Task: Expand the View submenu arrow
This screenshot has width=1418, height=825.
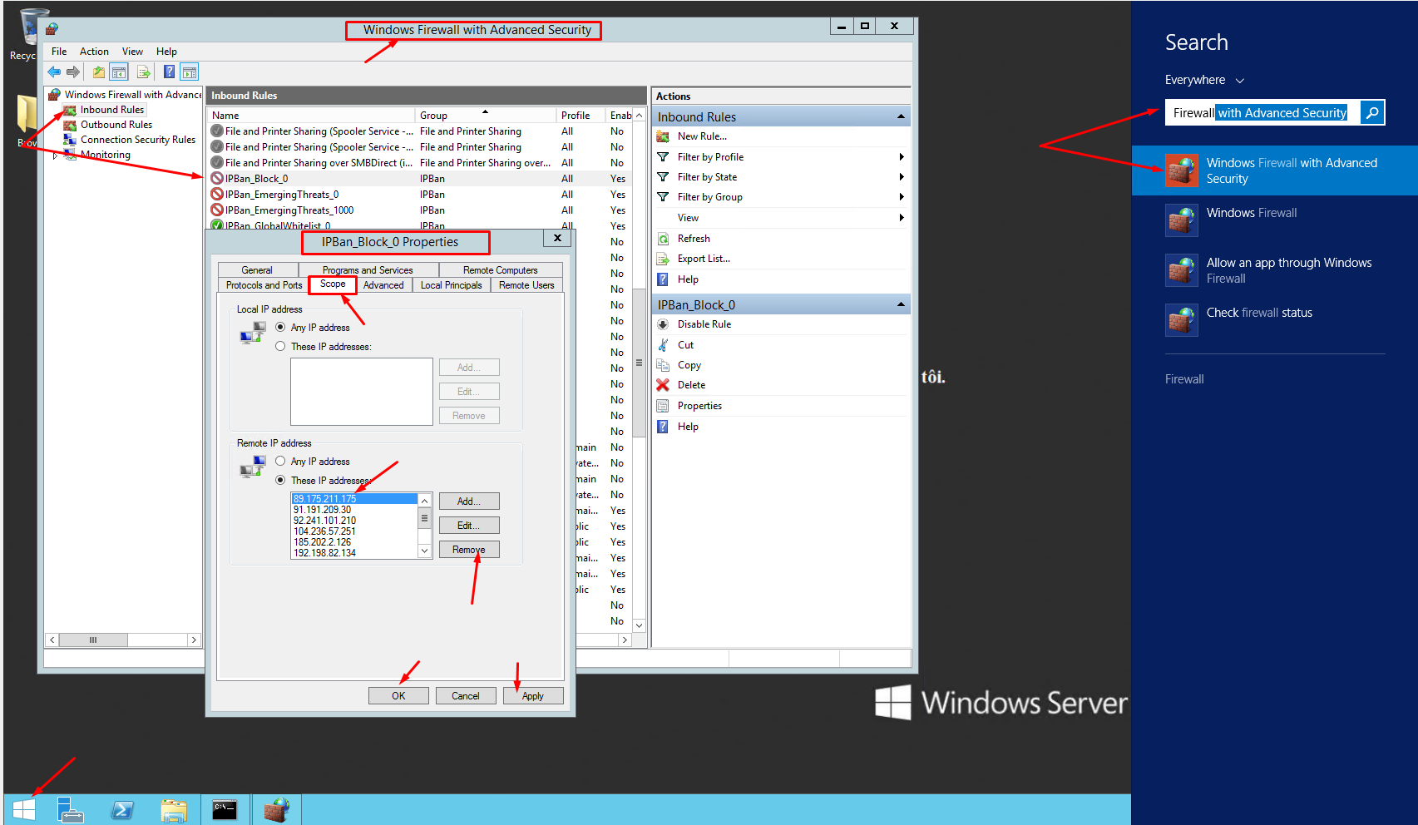Action: click(x=902, y=218)
